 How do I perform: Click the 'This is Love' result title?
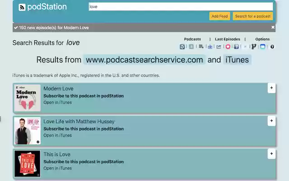coord(57,154)
